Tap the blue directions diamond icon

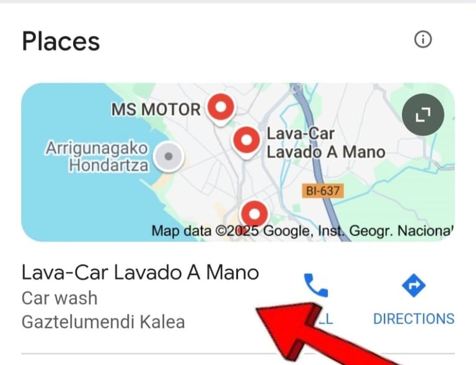point(413,285)
